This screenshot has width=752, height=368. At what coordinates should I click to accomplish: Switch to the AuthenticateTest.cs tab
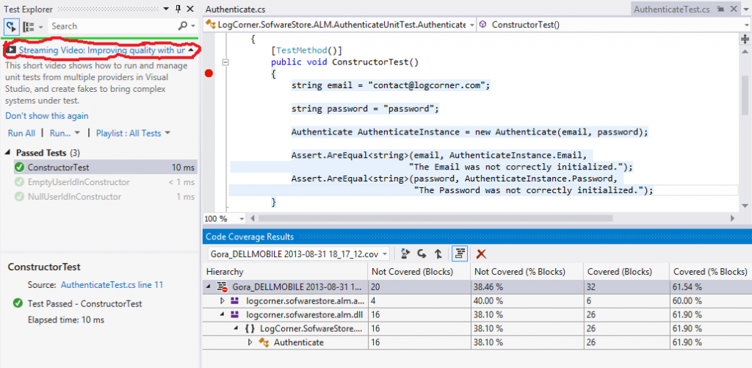[x=671, y=9]
